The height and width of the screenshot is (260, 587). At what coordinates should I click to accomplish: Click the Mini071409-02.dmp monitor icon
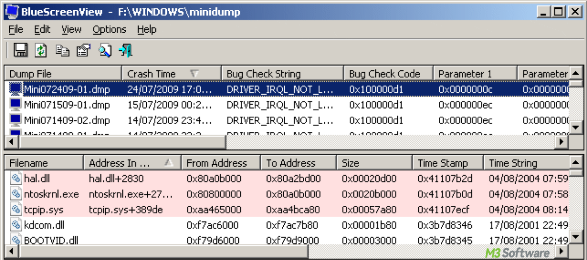point(16,120)
